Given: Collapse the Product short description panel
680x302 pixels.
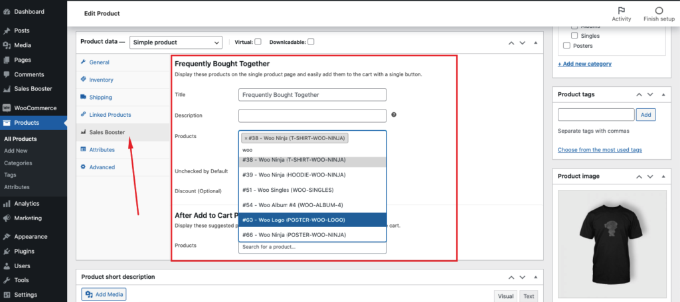Looking at the screenshot, I should 536,277.
